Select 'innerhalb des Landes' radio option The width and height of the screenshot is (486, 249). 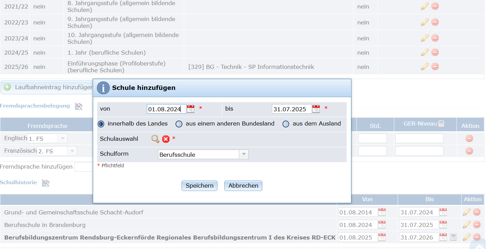click(101, 124)
